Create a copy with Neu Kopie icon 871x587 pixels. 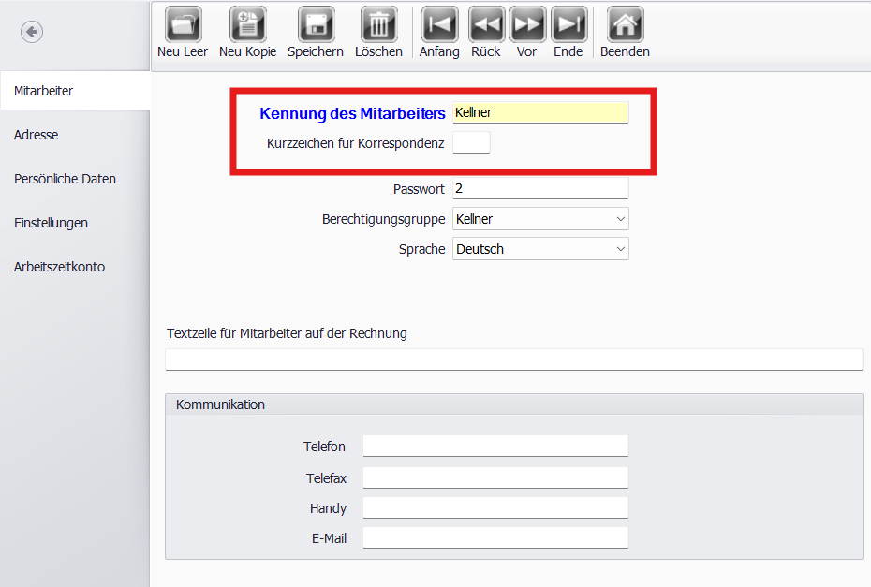248,24
